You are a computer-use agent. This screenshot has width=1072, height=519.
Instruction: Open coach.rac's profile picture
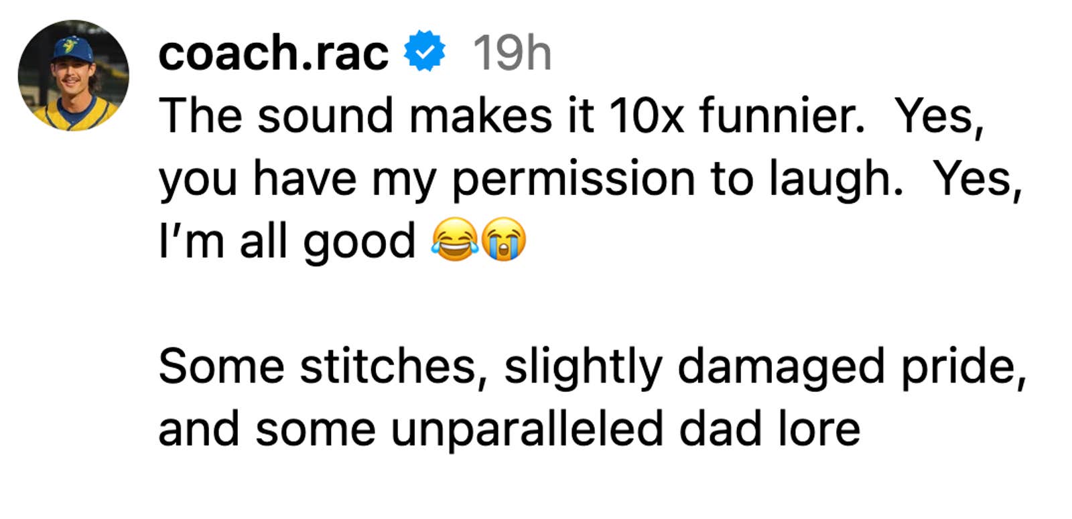coord(73,76)
